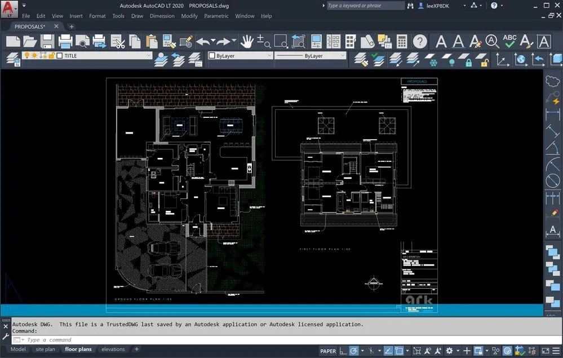Toggle Polar Tracking on
563x358 pixels.
pyautogui.click(x=353, y=351)
